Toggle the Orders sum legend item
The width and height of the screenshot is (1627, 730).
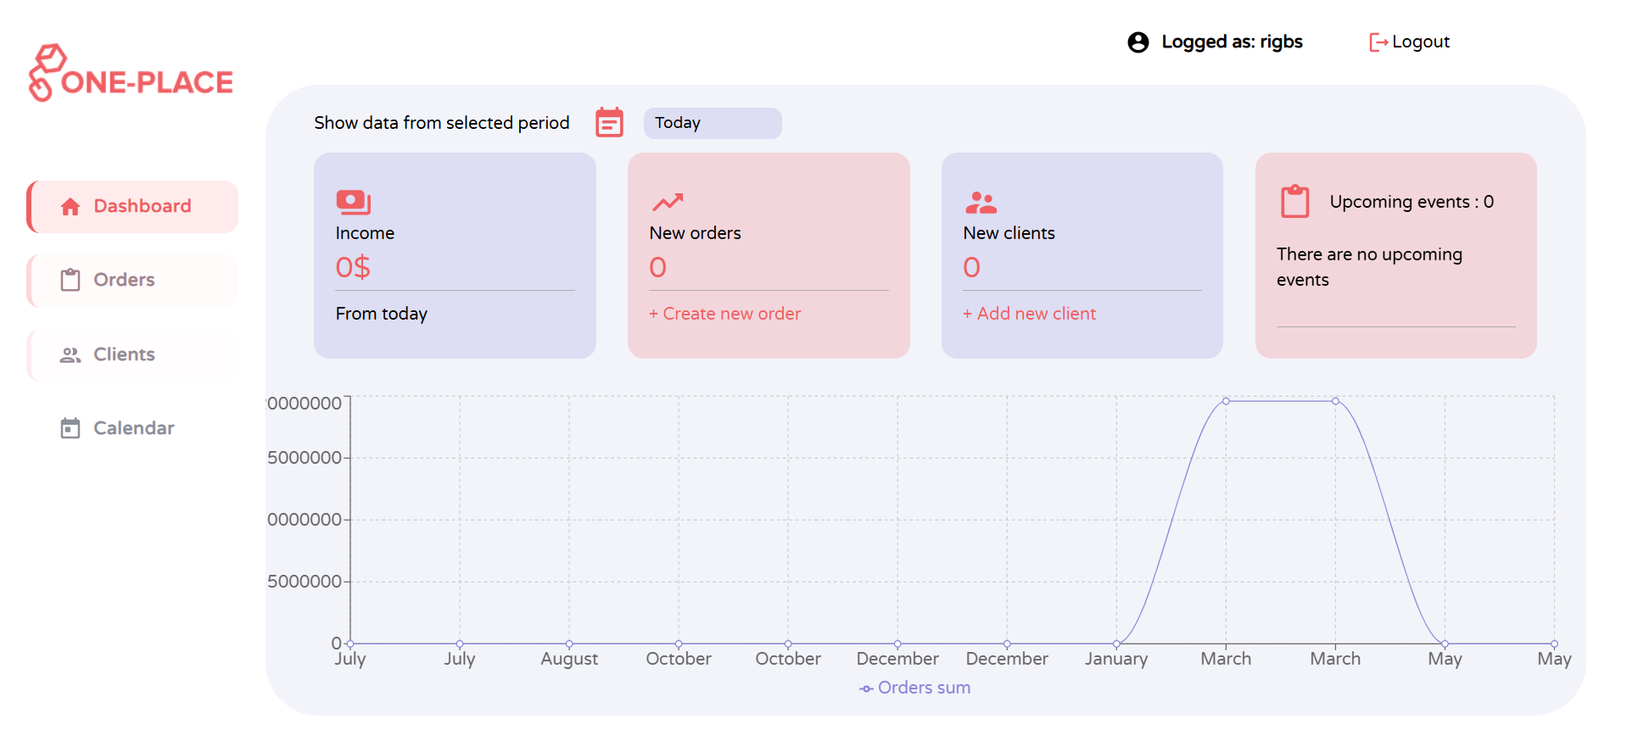point(914,688)
